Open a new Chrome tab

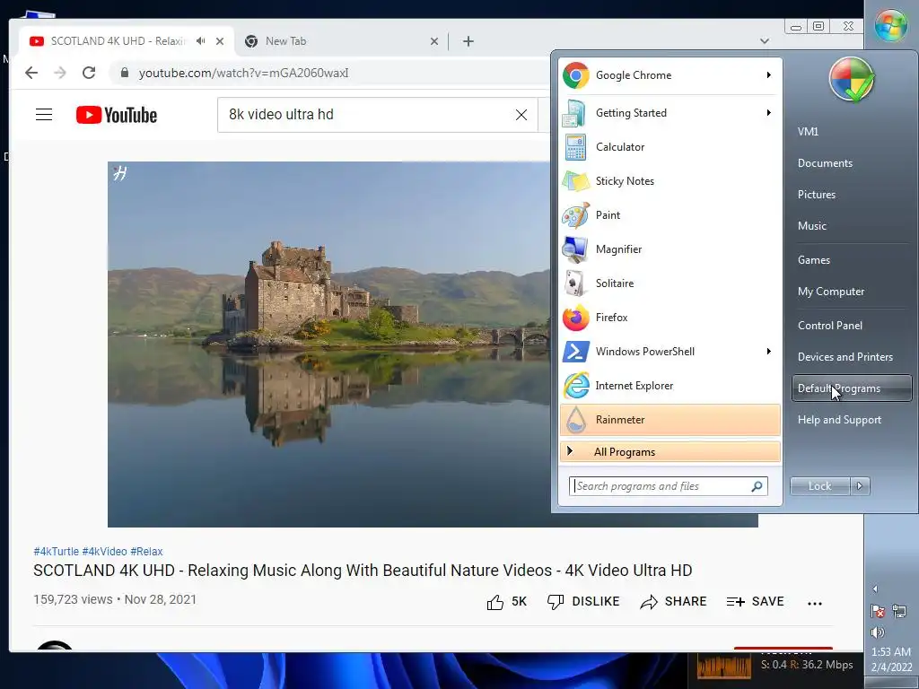click(x=468, y=41)
